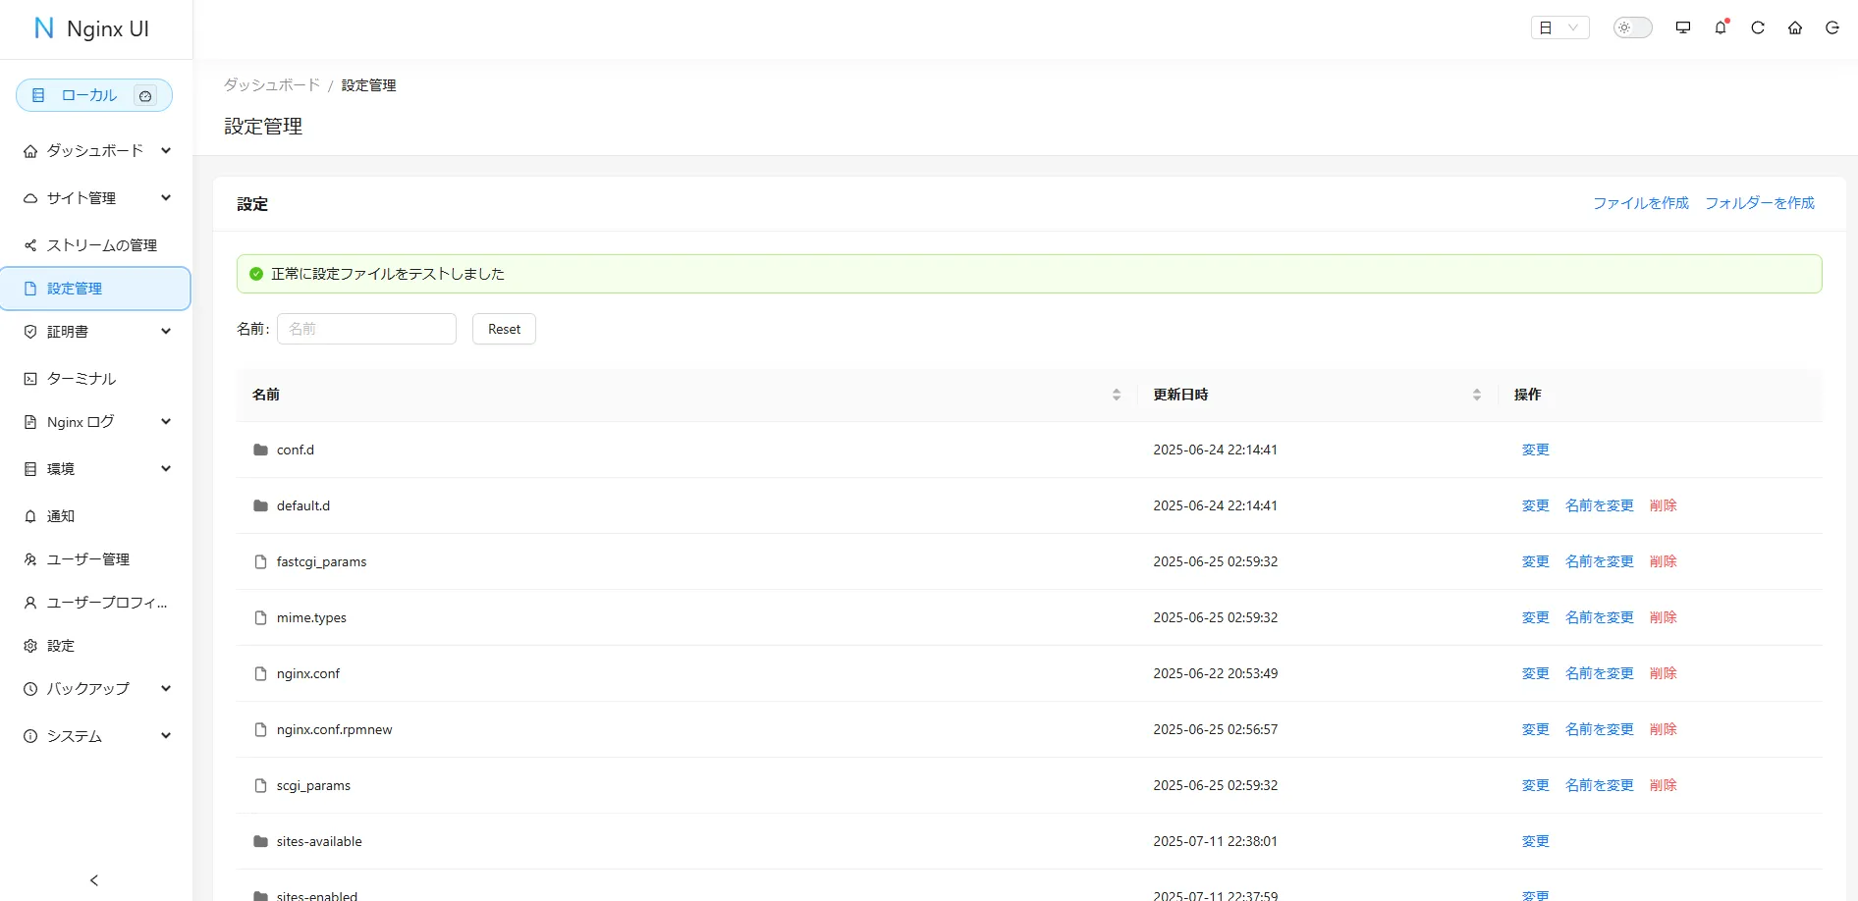
Task: Click 削除 for the default.d folder
Action: (x=1664, y=505)
